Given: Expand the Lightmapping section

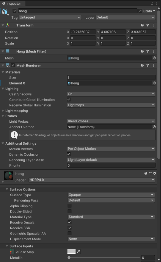Looking at the screenshot, I should coord(3,111).
